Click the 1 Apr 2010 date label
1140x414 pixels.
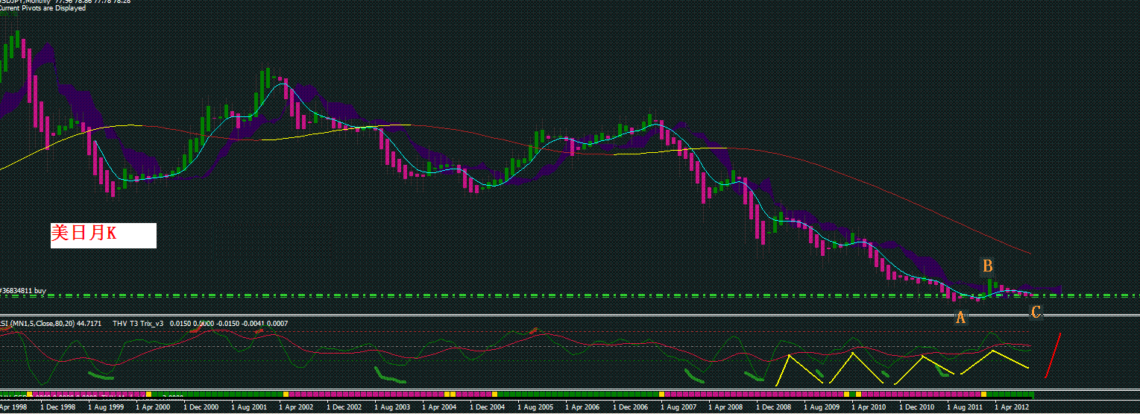[x=869, y=408]
